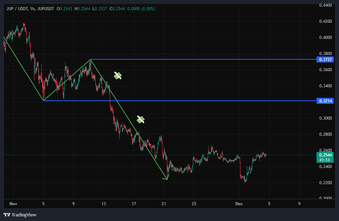
Task: Select the lower blue horizontal line
Action: point(210,101)
